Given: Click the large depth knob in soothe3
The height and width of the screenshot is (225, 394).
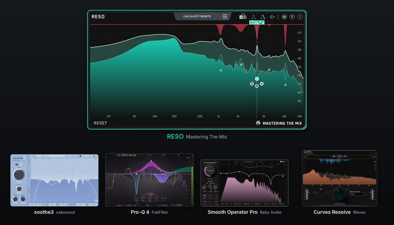Looking at the screenshot, I should point(19,174).
